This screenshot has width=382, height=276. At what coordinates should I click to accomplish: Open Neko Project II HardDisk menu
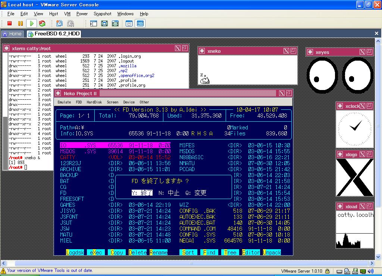(x=94, y=102)
